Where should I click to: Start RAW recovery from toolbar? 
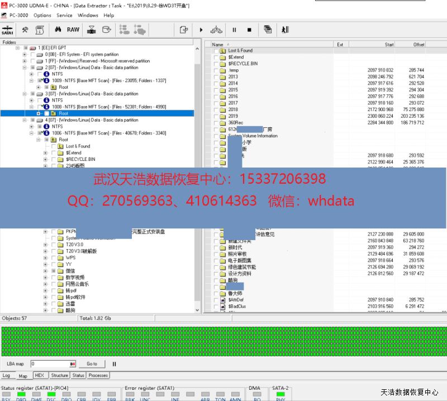tap(73, 30)
